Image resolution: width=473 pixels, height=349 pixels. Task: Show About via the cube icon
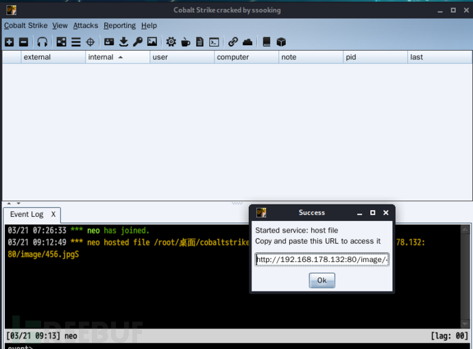pyautogui.click(x=281, y=42)
